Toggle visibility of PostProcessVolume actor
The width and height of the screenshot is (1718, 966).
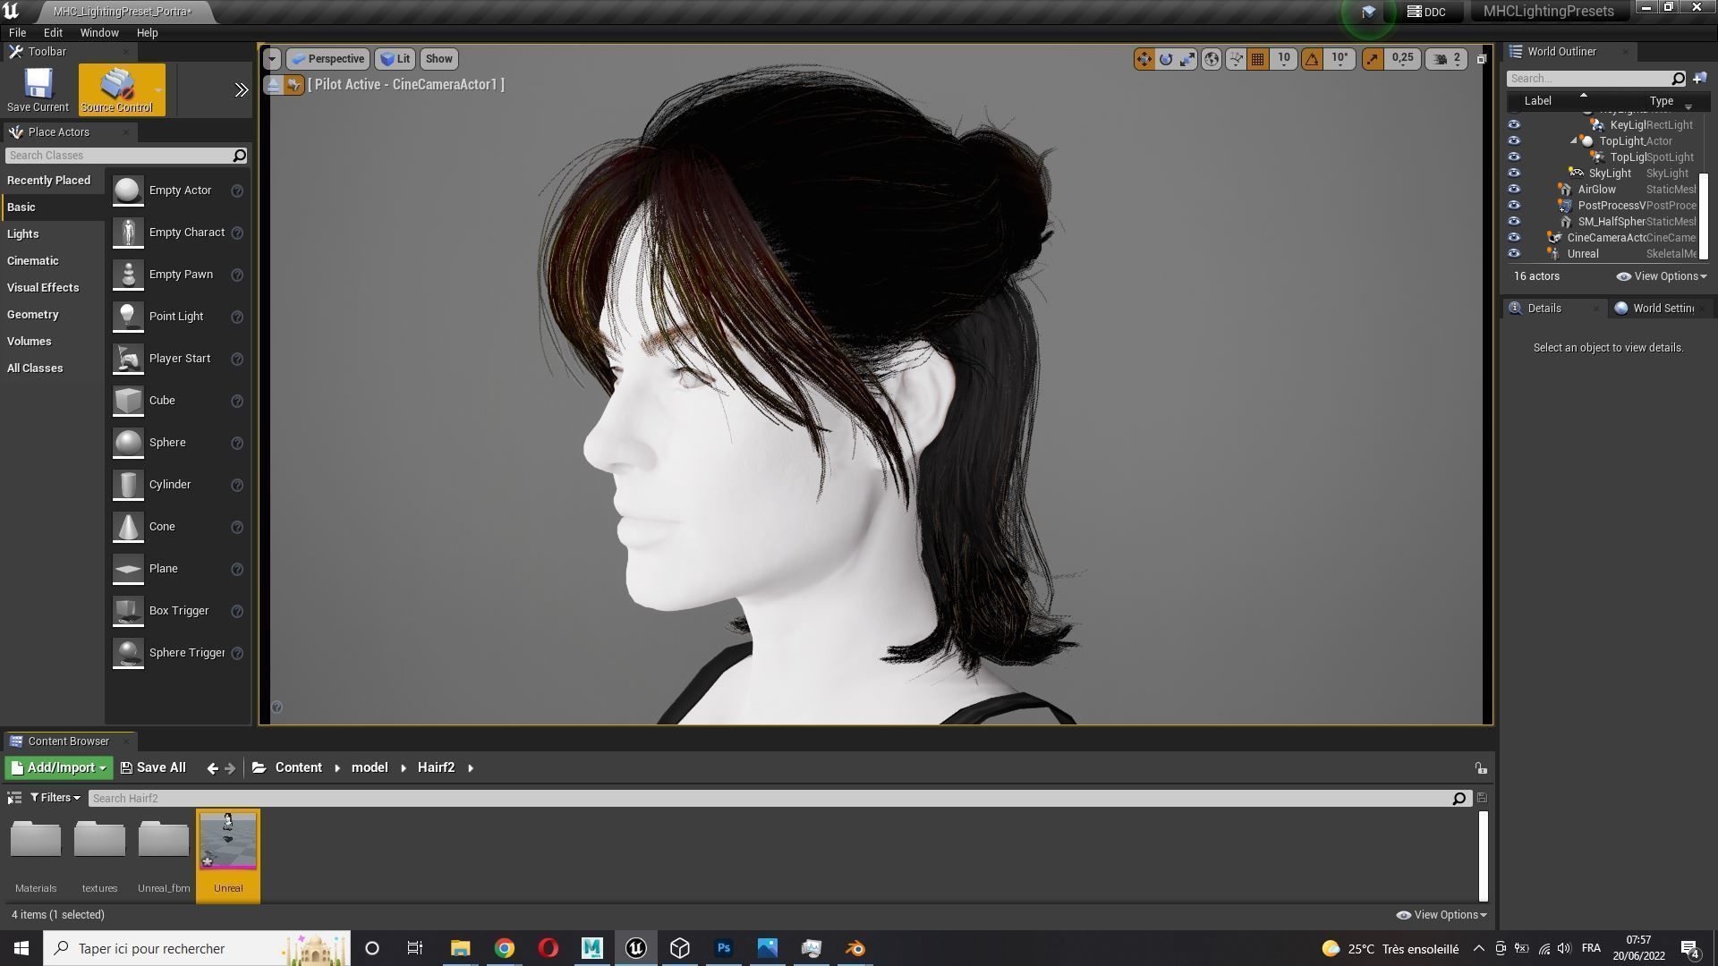point(1514,206)
